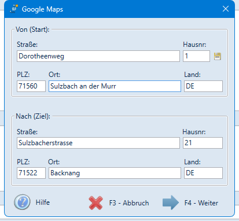Click the blue Hilfe question mark icon
This screenshot has height=221, width=239.
coord(22,202)
